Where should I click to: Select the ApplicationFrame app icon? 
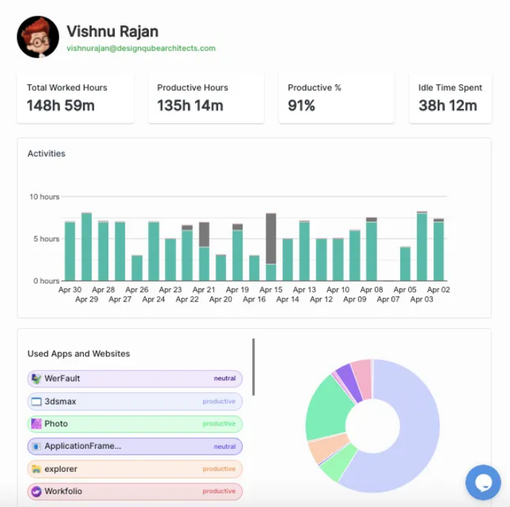tap(36, 446)
